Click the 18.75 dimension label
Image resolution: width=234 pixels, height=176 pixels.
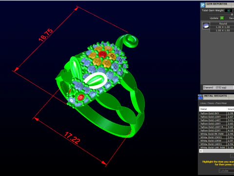pyautogui.click(x=46, y=35)
